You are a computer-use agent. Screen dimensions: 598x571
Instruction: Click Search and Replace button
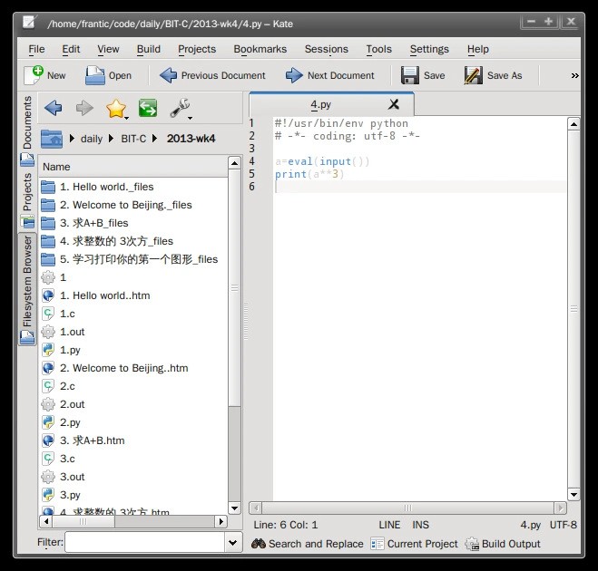coord(308,544)
